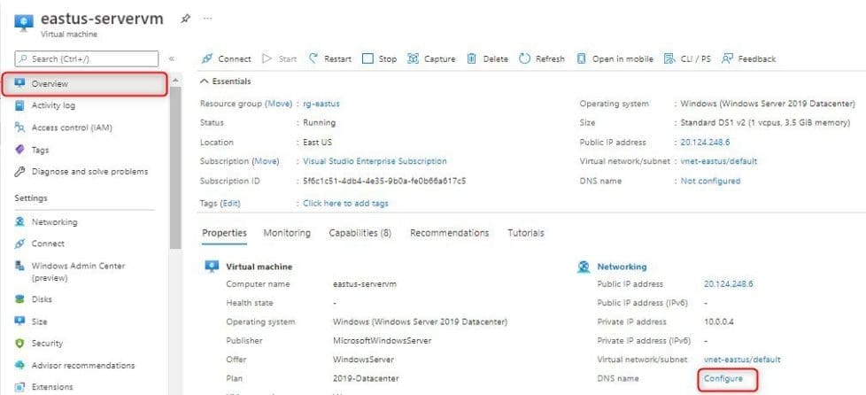Open public IP 20.124.248.6 under Networking

(729, 284)
